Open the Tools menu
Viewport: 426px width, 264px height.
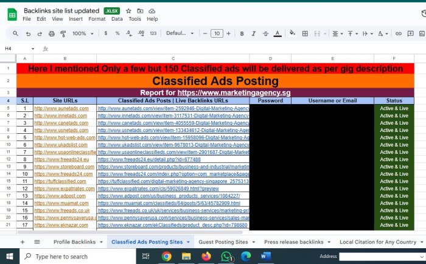(134, 19)
